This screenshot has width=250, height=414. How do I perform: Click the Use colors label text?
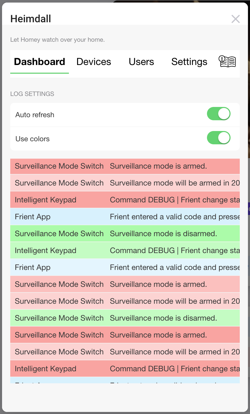click(x=33, y=139)
